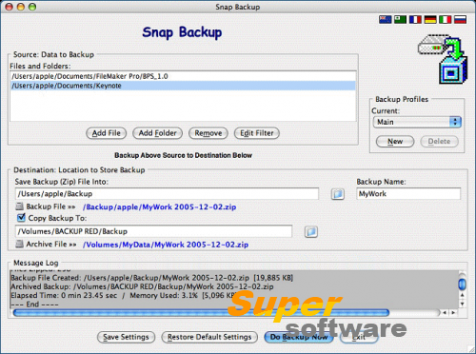The image size is (476, 354).
Task: Click the blue /Volumes/MyData/MyWork zip path
Action: 166,245
